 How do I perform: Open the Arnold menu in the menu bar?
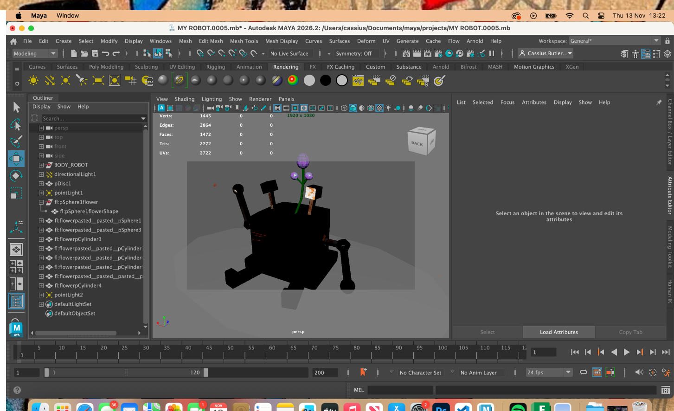click(x=475, y=41)
